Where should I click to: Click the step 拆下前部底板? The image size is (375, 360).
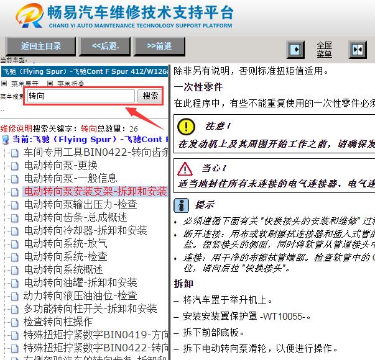coord(213,332)
